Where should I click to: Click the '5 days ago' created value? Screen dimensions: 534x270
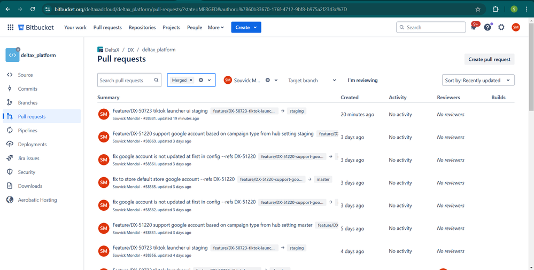click(x=352, y=228)
